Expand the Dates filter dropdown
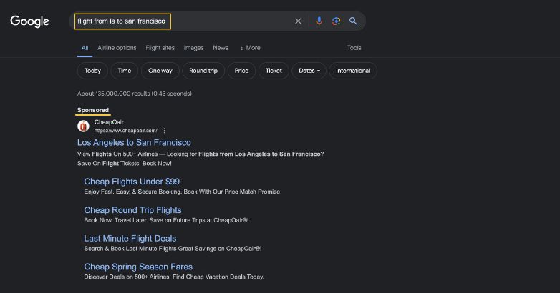The image size is (560, 293). 309,71
